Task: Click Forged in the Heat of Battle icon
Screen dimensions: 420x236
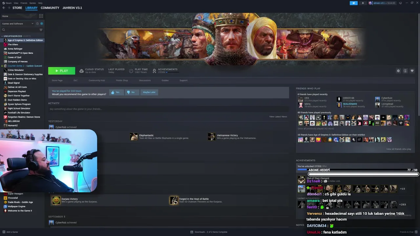Action: point(174,200)
